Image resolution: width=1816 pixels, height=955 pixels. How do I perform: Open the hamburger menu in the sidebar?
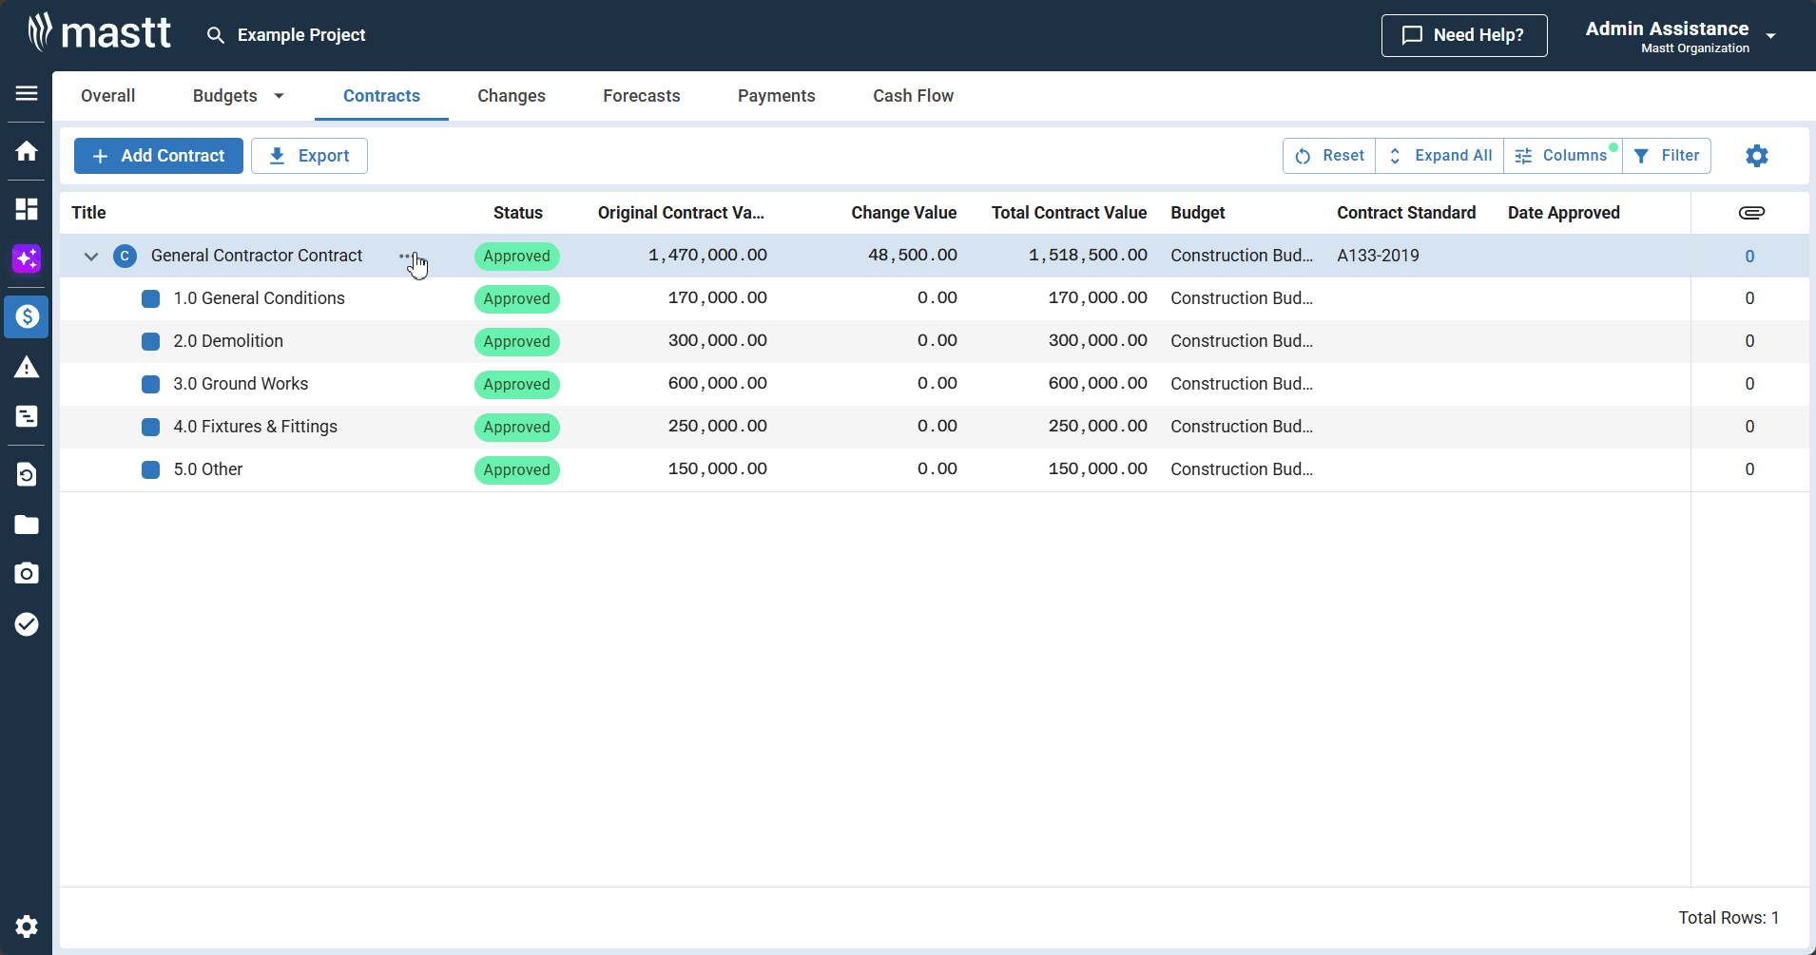27,93
